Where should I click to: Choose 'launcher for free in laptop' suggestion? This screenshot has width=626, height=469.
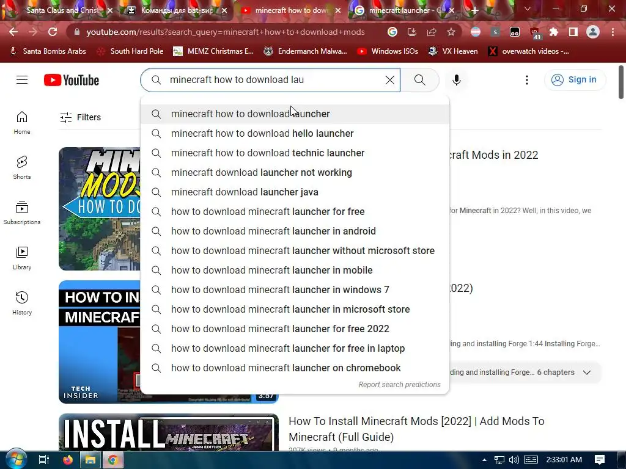pyautogui.click(x=295, y=348)
